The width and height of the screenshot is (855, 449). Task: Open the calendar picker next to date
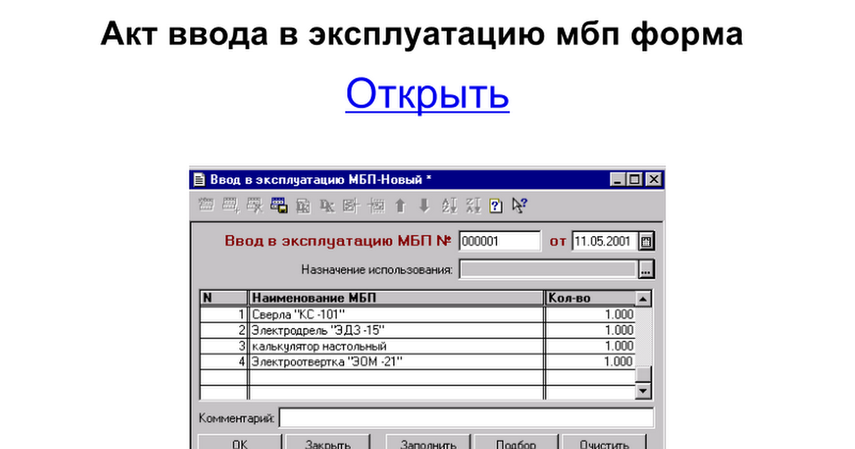(646, 242)
